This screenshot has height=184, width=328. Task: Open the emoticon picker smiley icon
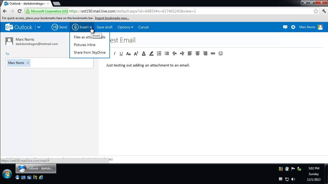tap(221, 53)
